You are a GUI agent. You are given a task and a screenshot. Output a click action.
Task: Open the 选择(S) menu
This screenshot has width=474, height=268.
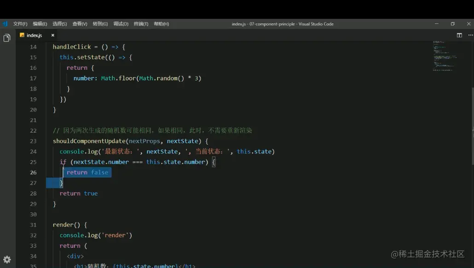pos(59,24)
